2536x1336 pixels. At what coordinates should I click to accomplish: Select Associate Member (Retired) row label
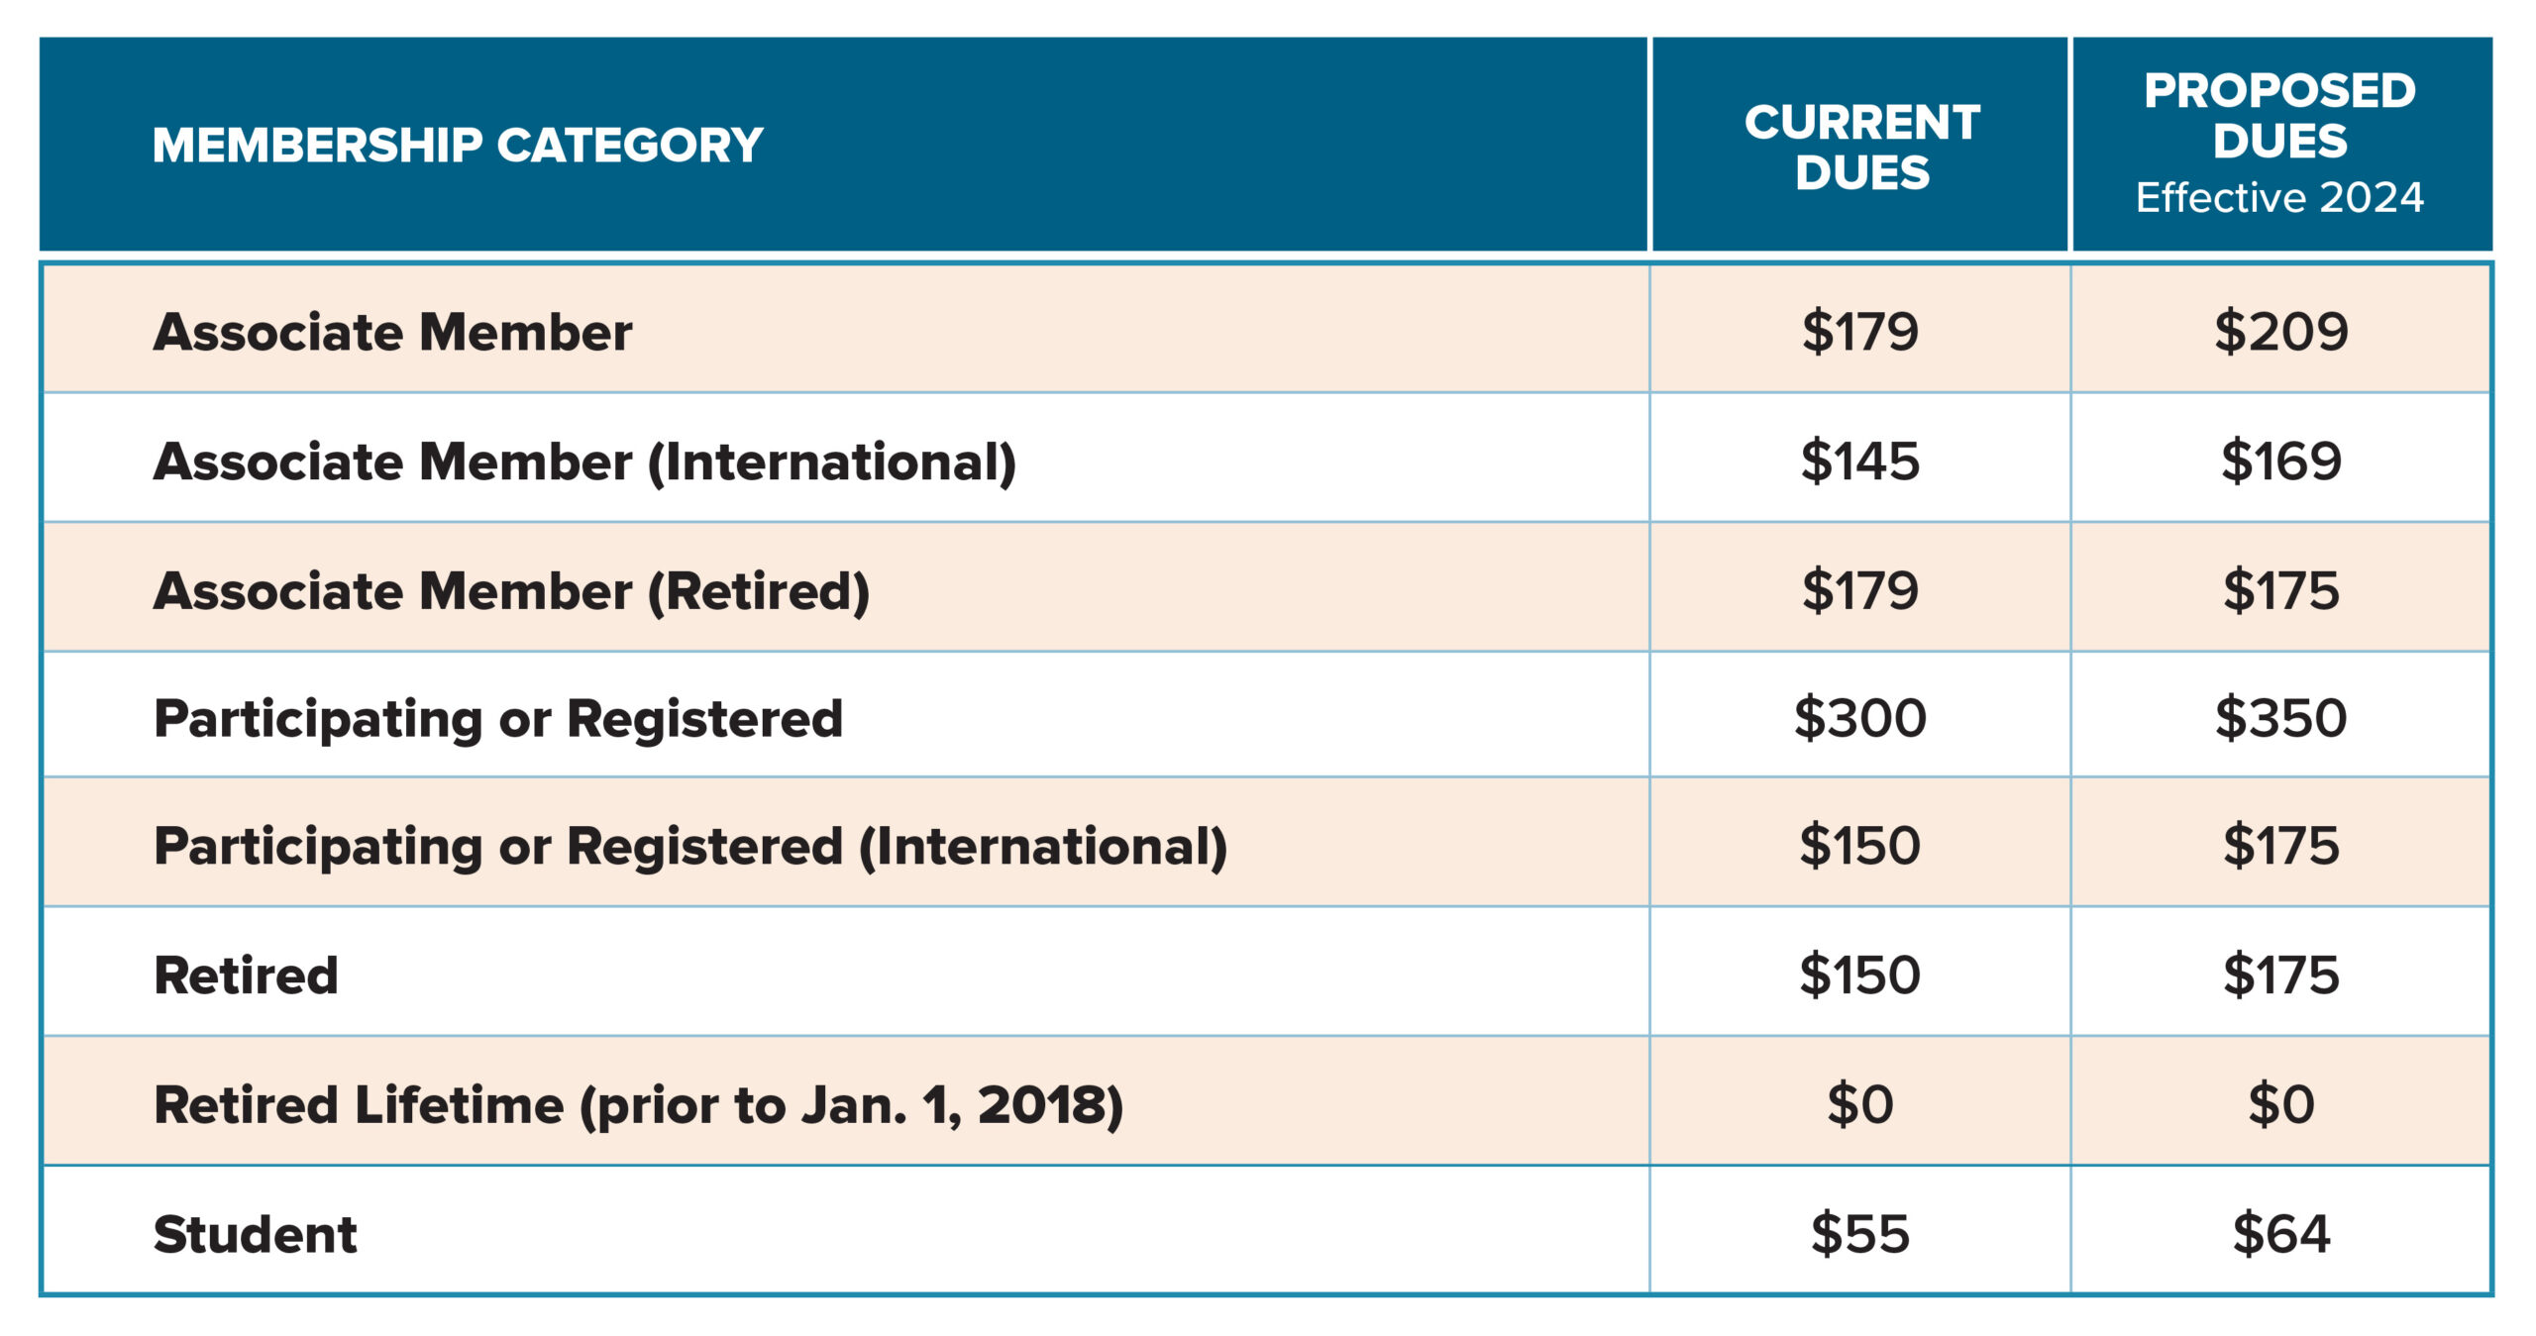point(511,591)
